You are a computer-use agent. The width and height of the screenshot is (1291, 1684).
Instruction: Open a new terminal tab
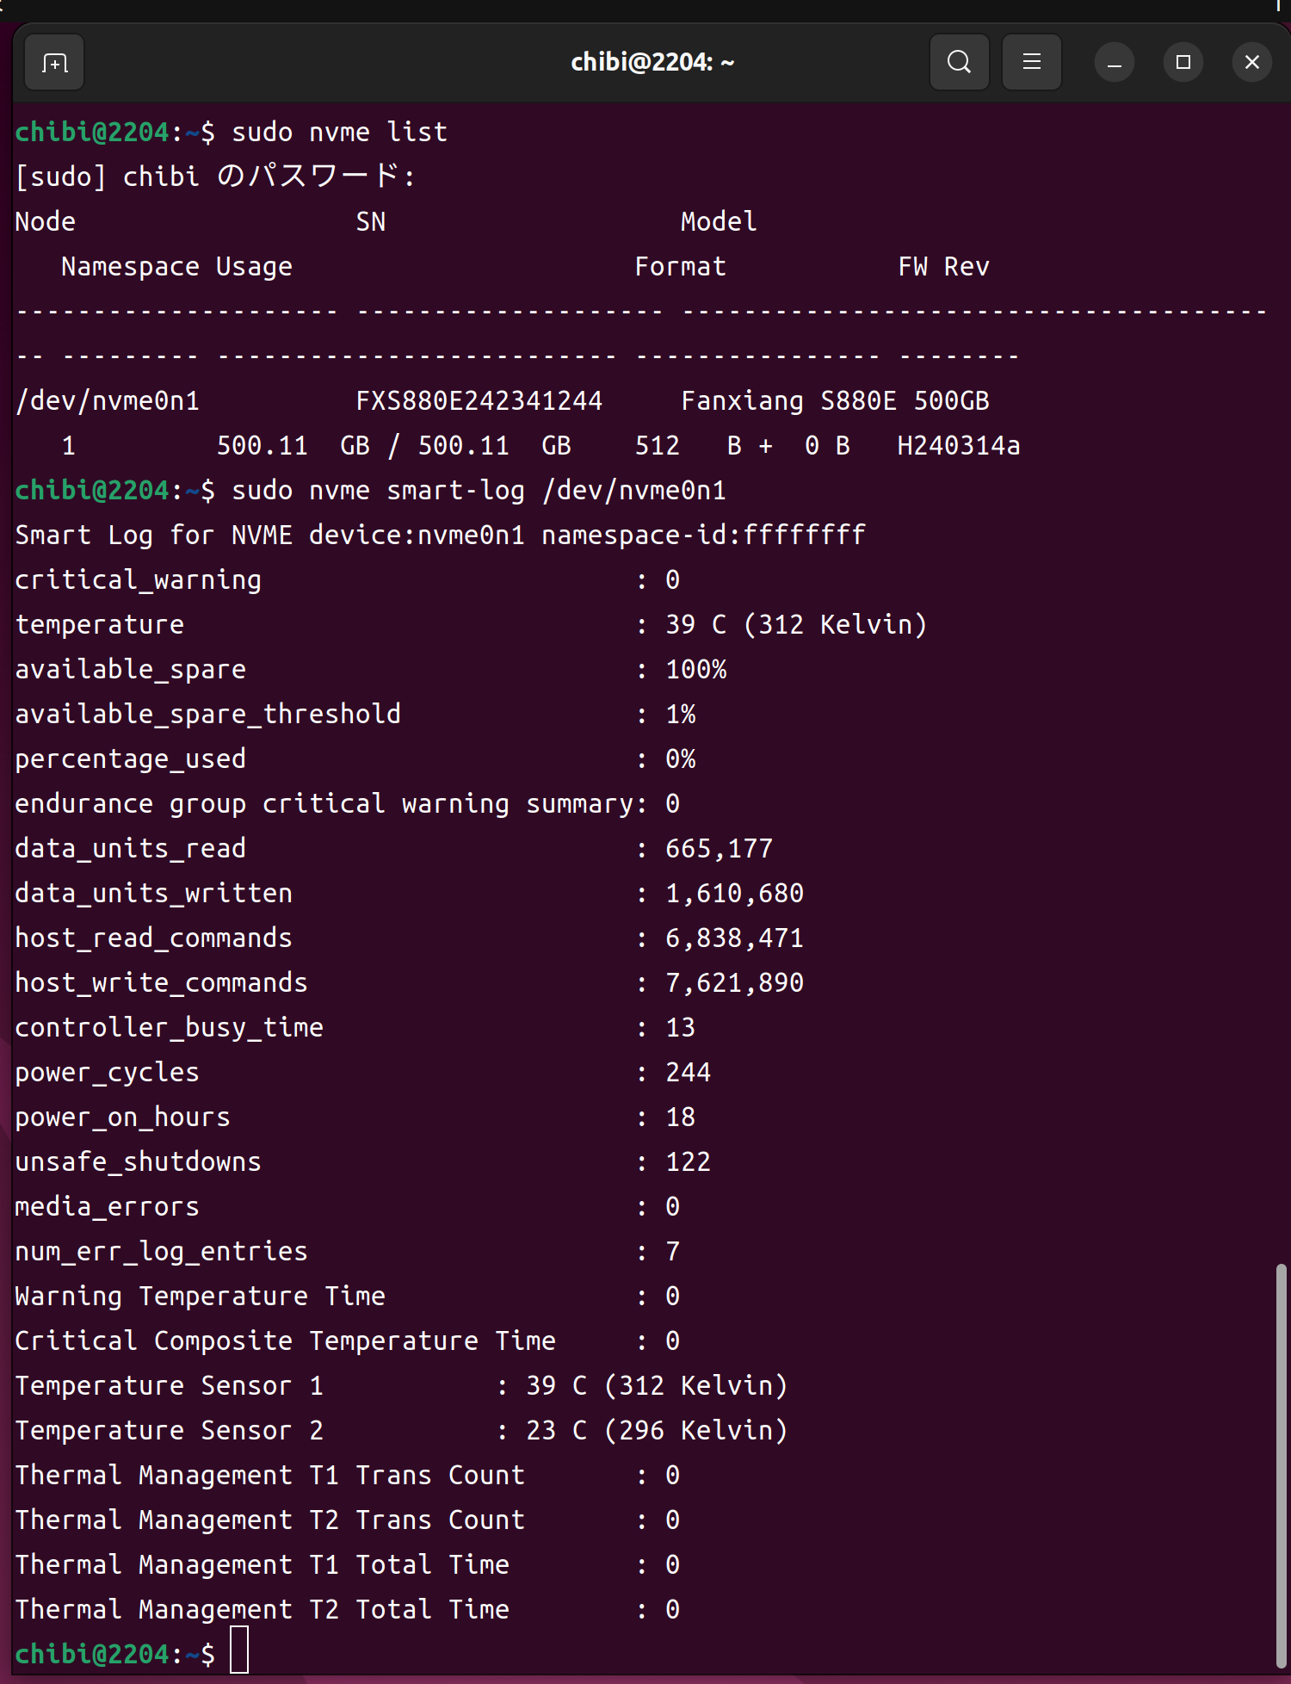click(x=54, y=63)
